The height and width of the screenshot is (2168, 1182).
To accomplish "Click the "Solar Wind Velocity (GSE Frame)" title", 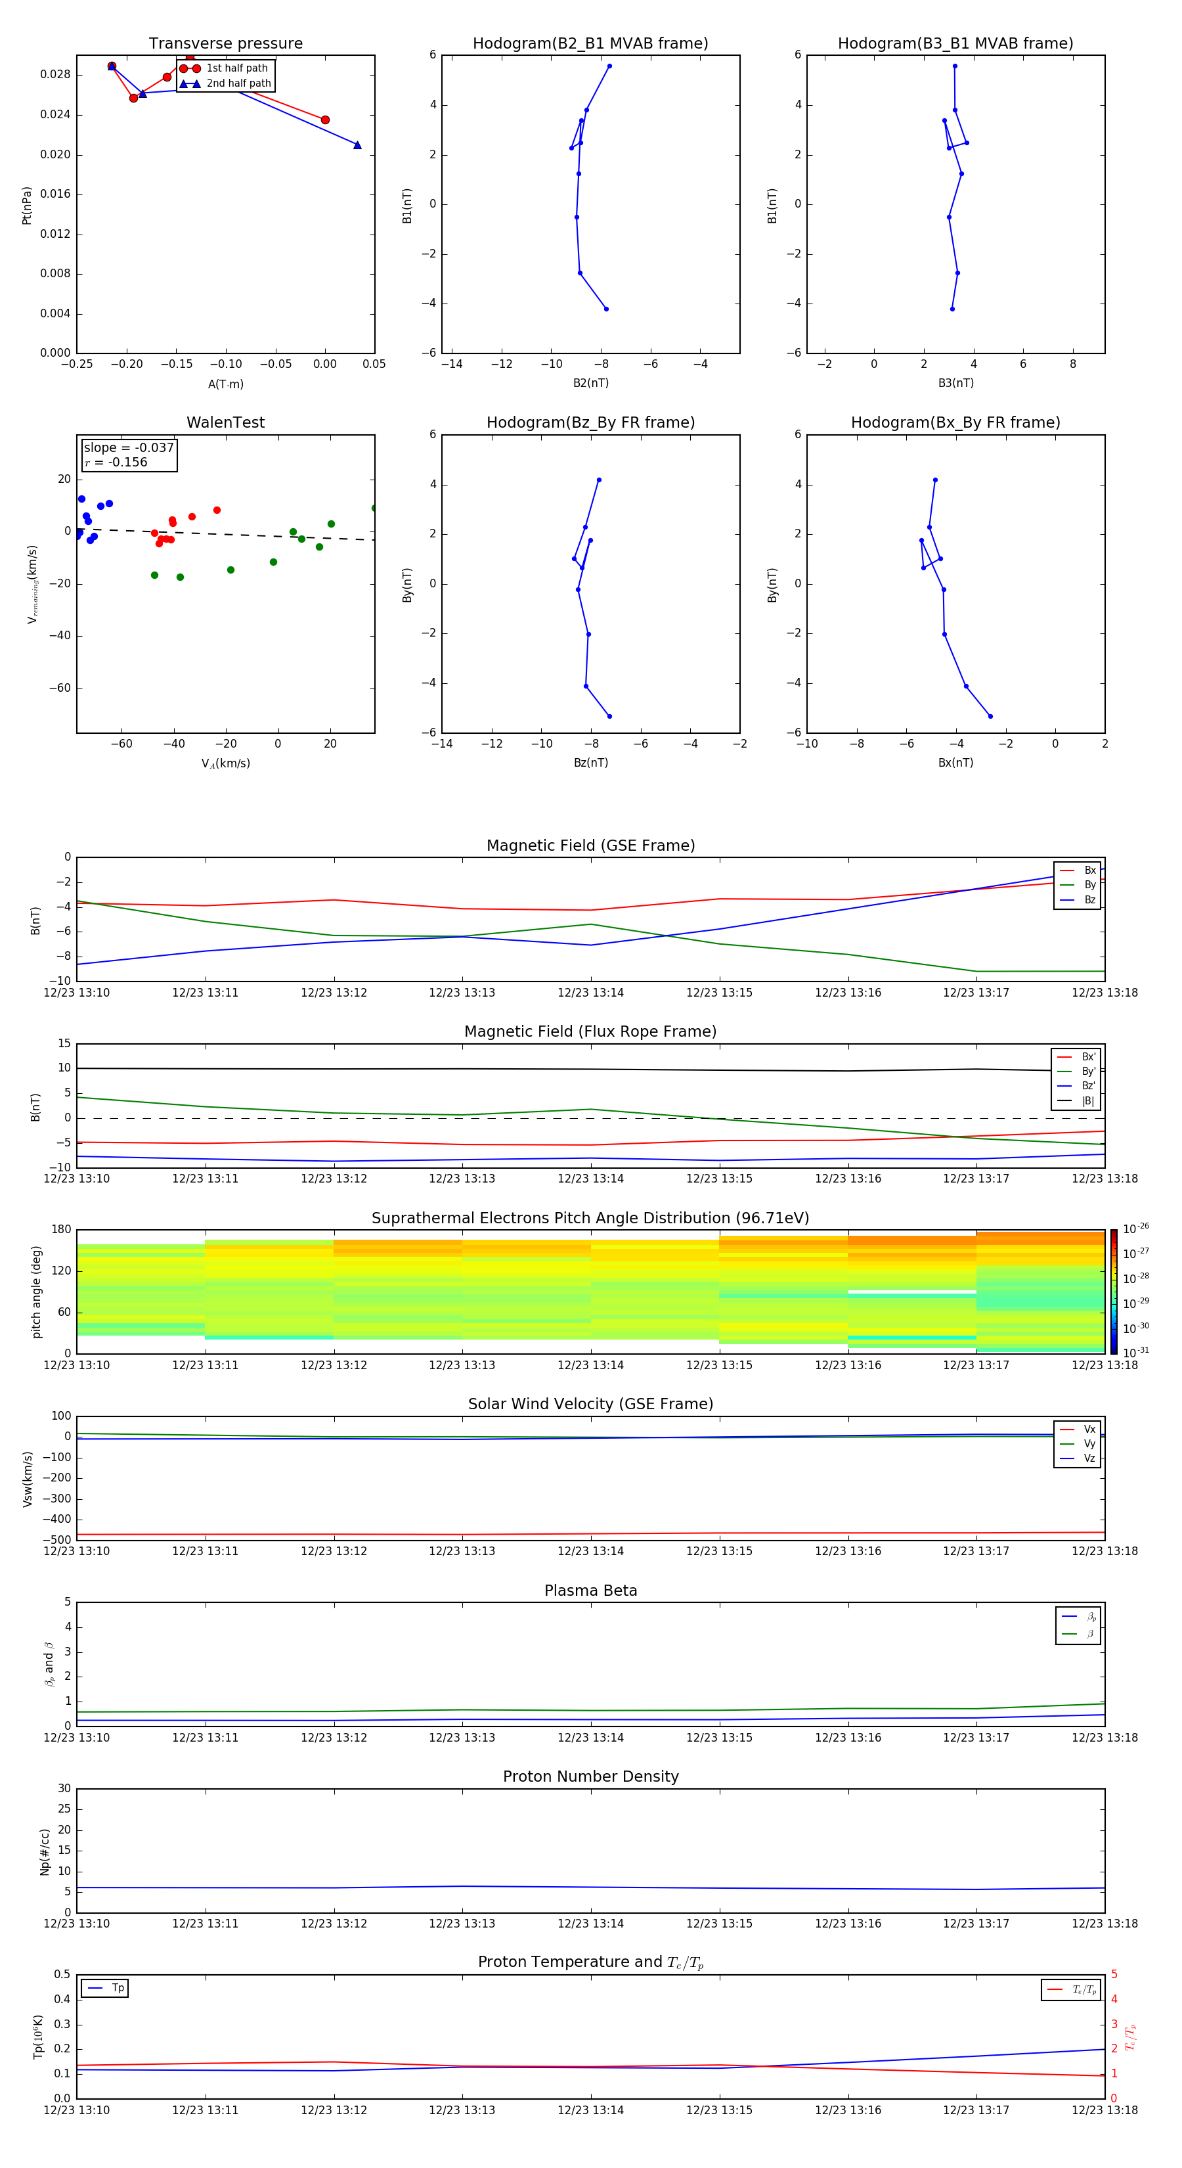I will pos(590,1404).
